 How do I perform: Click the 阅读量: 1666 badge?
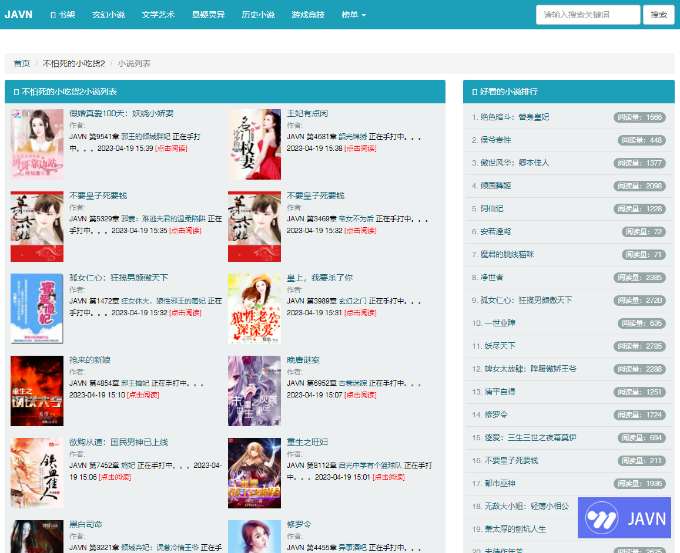pyautogui.click(x=639, y=117)
